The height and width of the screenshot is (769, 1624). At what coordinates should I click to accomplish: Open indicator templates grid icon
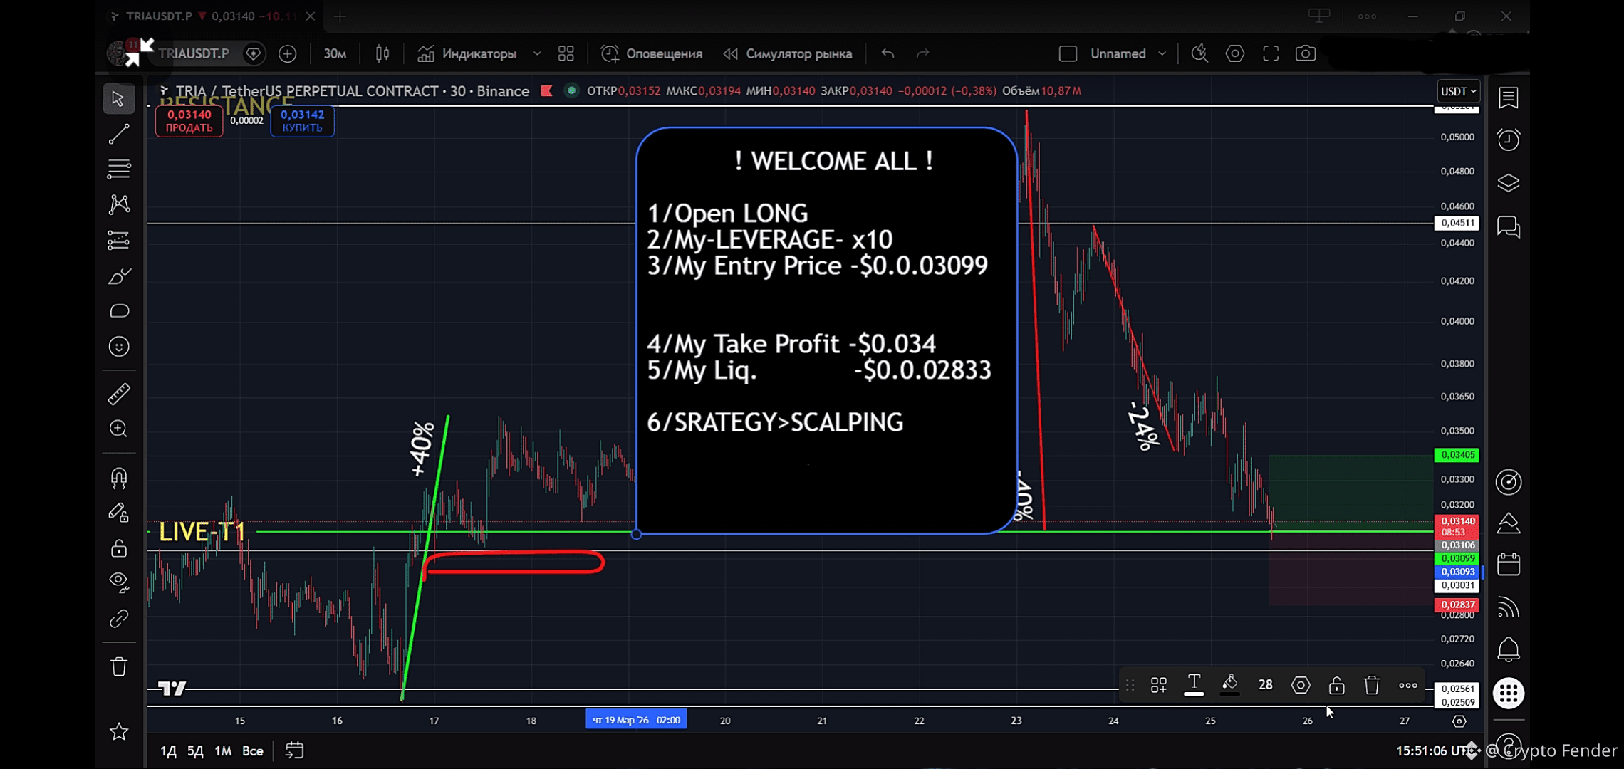coord(566,53)
